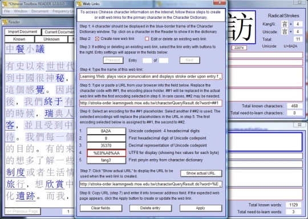
Task: Select the 8A2A Unicode codepoint encoding
Action: click(x=106, y=131)
